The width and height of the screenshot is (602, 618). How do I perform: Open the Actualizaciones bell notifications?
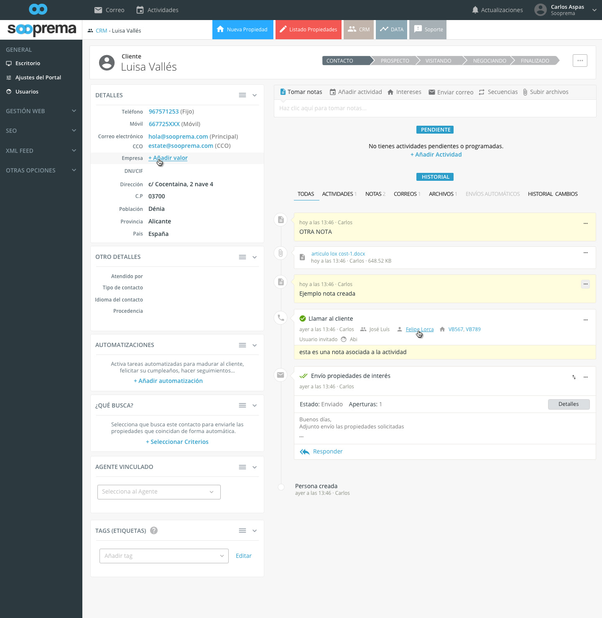click(497, 10)
